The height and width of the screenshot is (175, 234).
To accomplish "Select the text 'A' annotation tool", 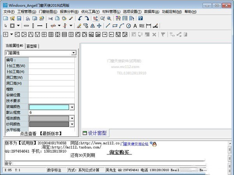I will tap(135, 26).
